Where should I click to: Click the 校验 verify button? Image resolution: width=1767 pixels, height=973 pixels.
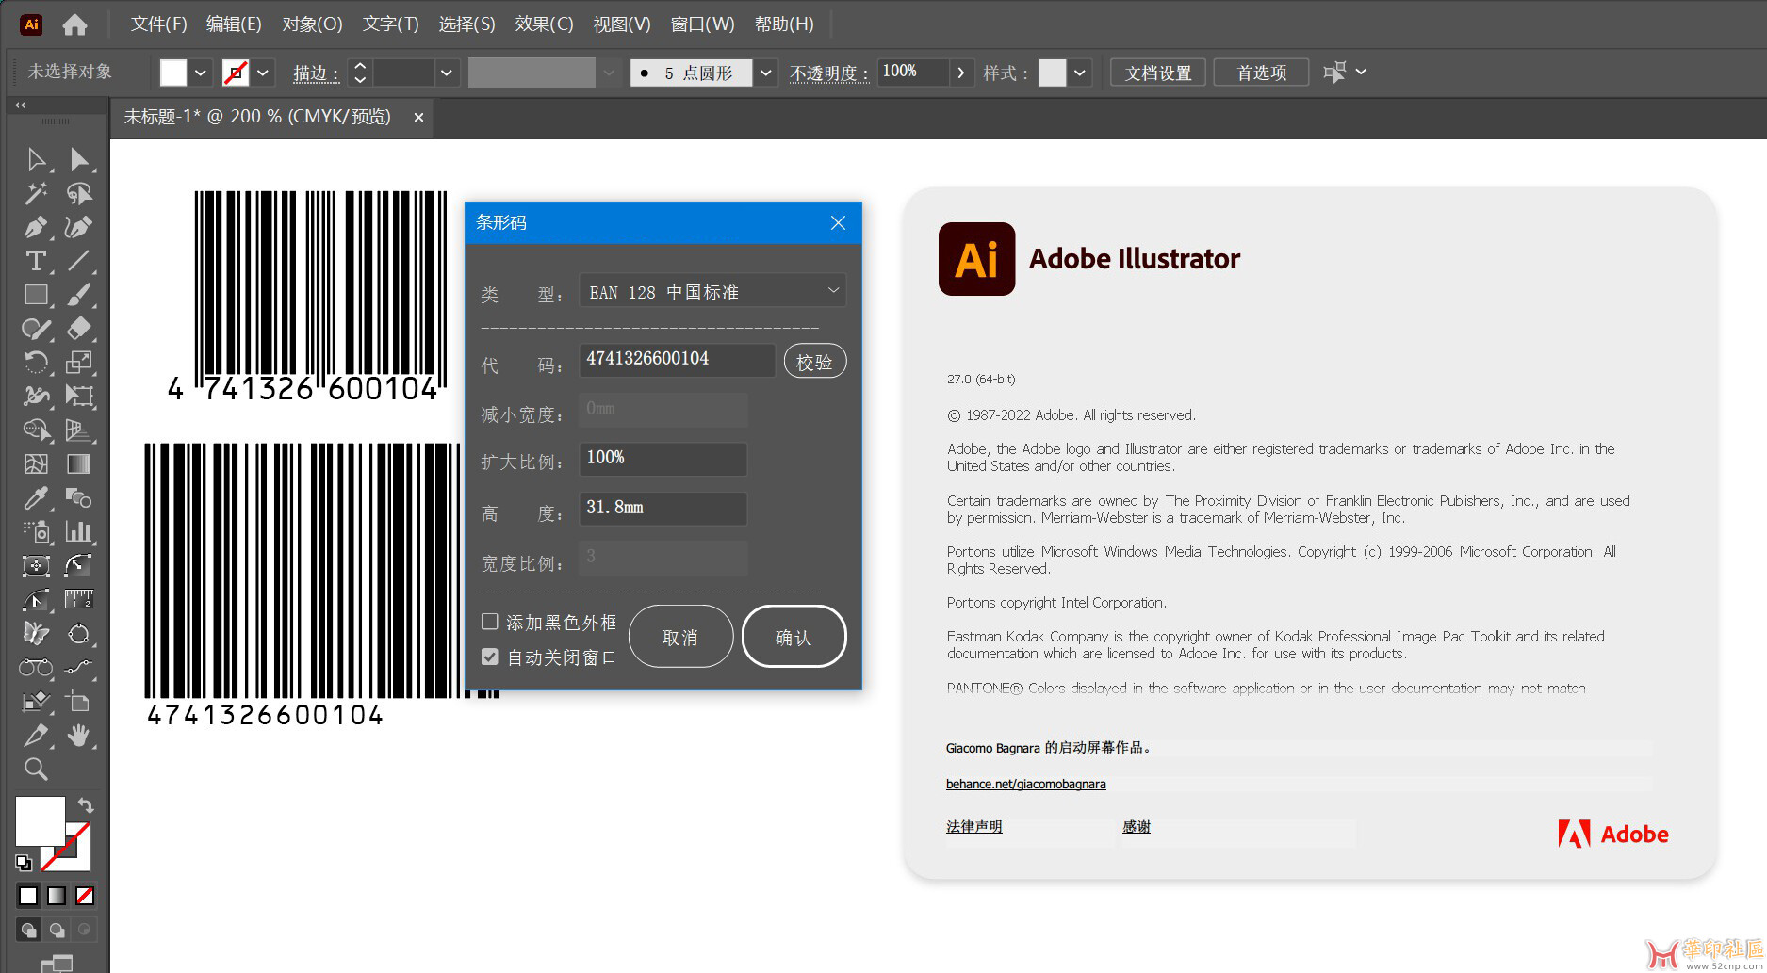coord(815,362)
